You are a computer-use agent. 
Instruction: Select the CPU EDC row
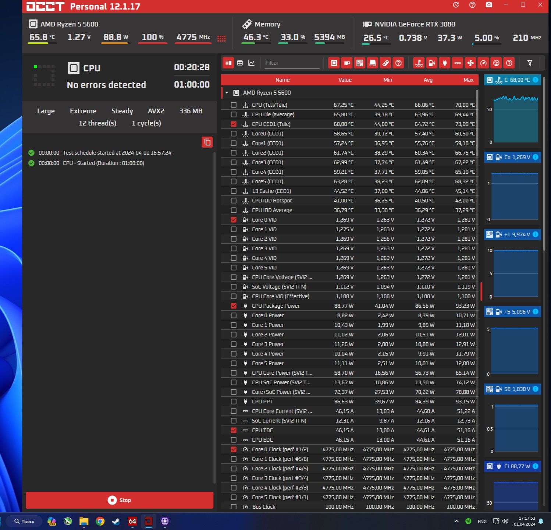point(349,440)
